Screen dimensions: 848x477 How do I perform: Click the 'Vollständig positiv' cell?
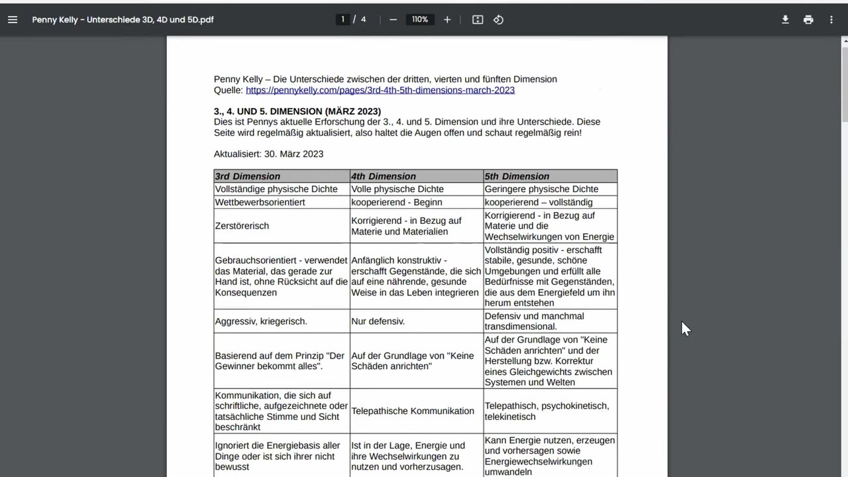[551, 276]
